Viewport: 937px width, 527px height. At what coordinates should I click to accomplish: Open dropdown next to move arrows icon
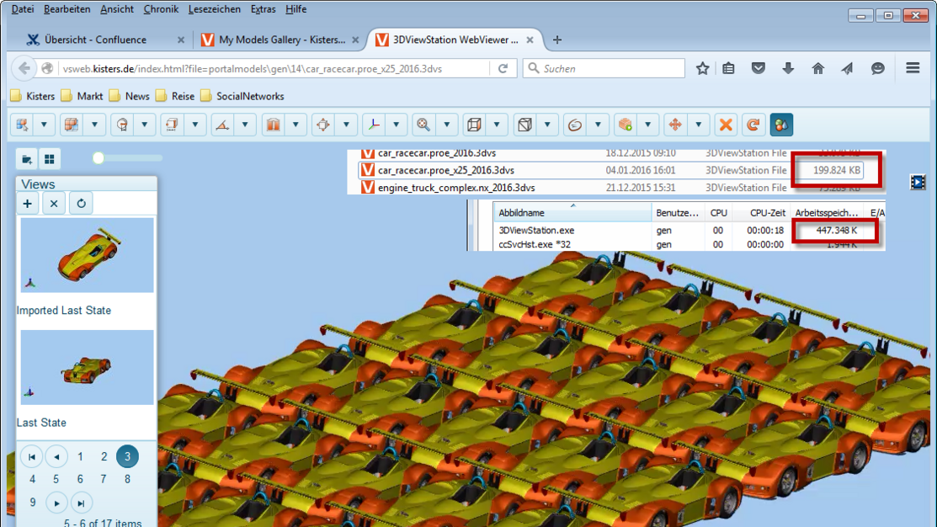tap(699, 125)
